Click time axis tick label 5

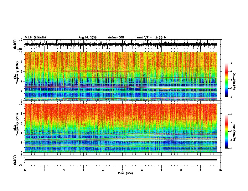(122, 170)
